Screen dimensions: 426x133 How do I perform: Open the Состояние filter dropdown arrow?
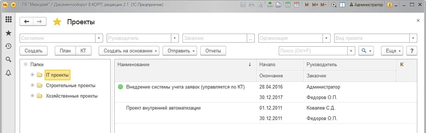point(99,38)
